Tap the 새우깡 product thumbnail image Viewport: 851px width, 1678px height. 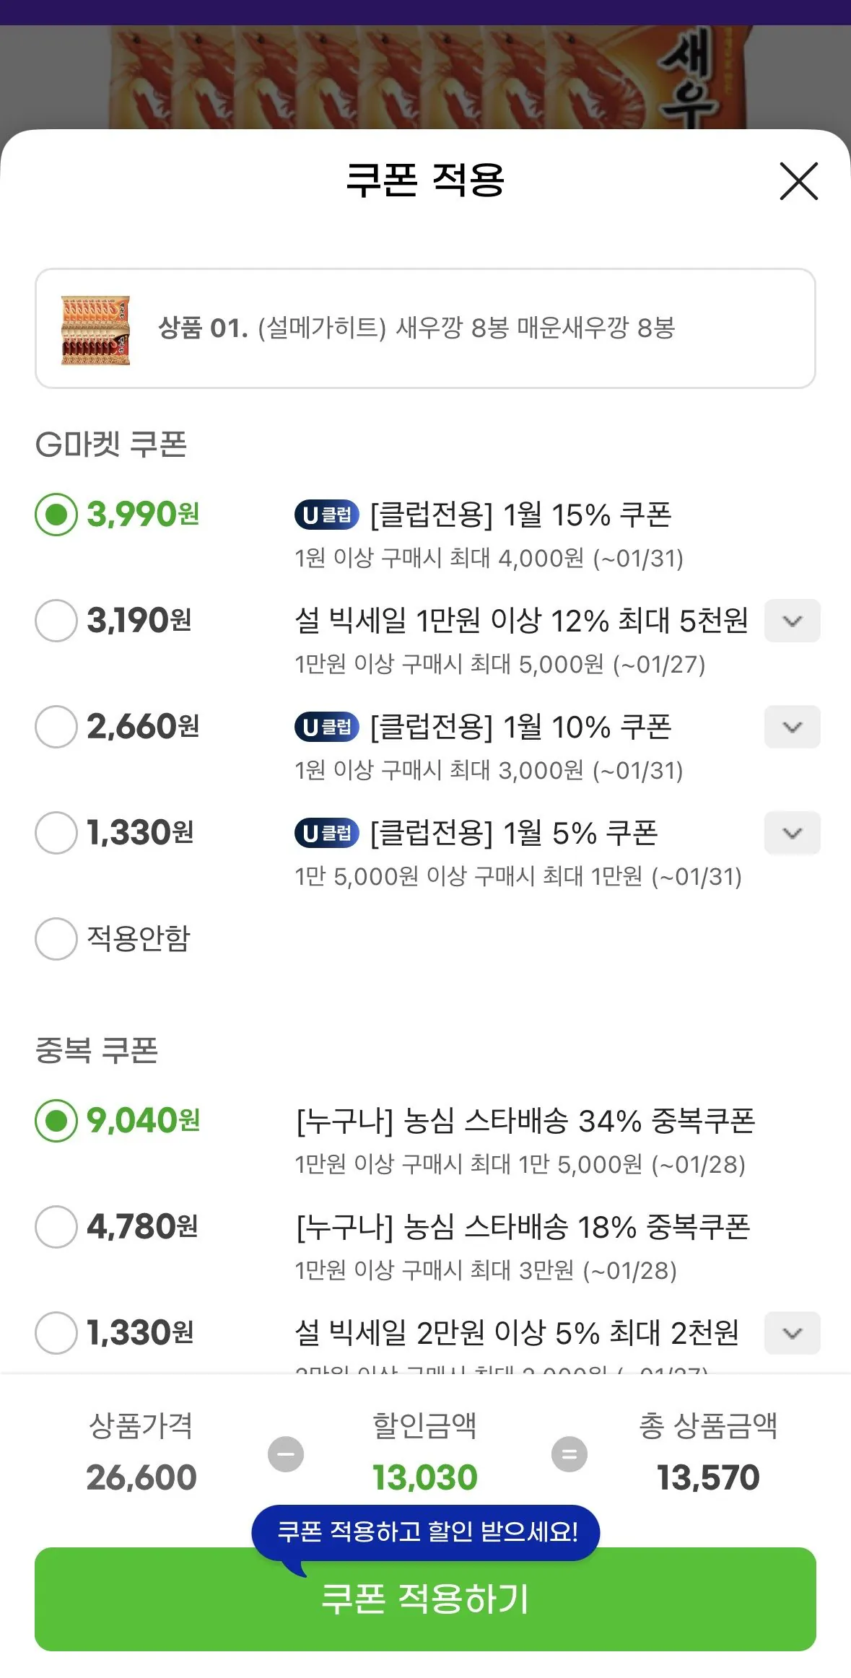[x=95, y=330]
